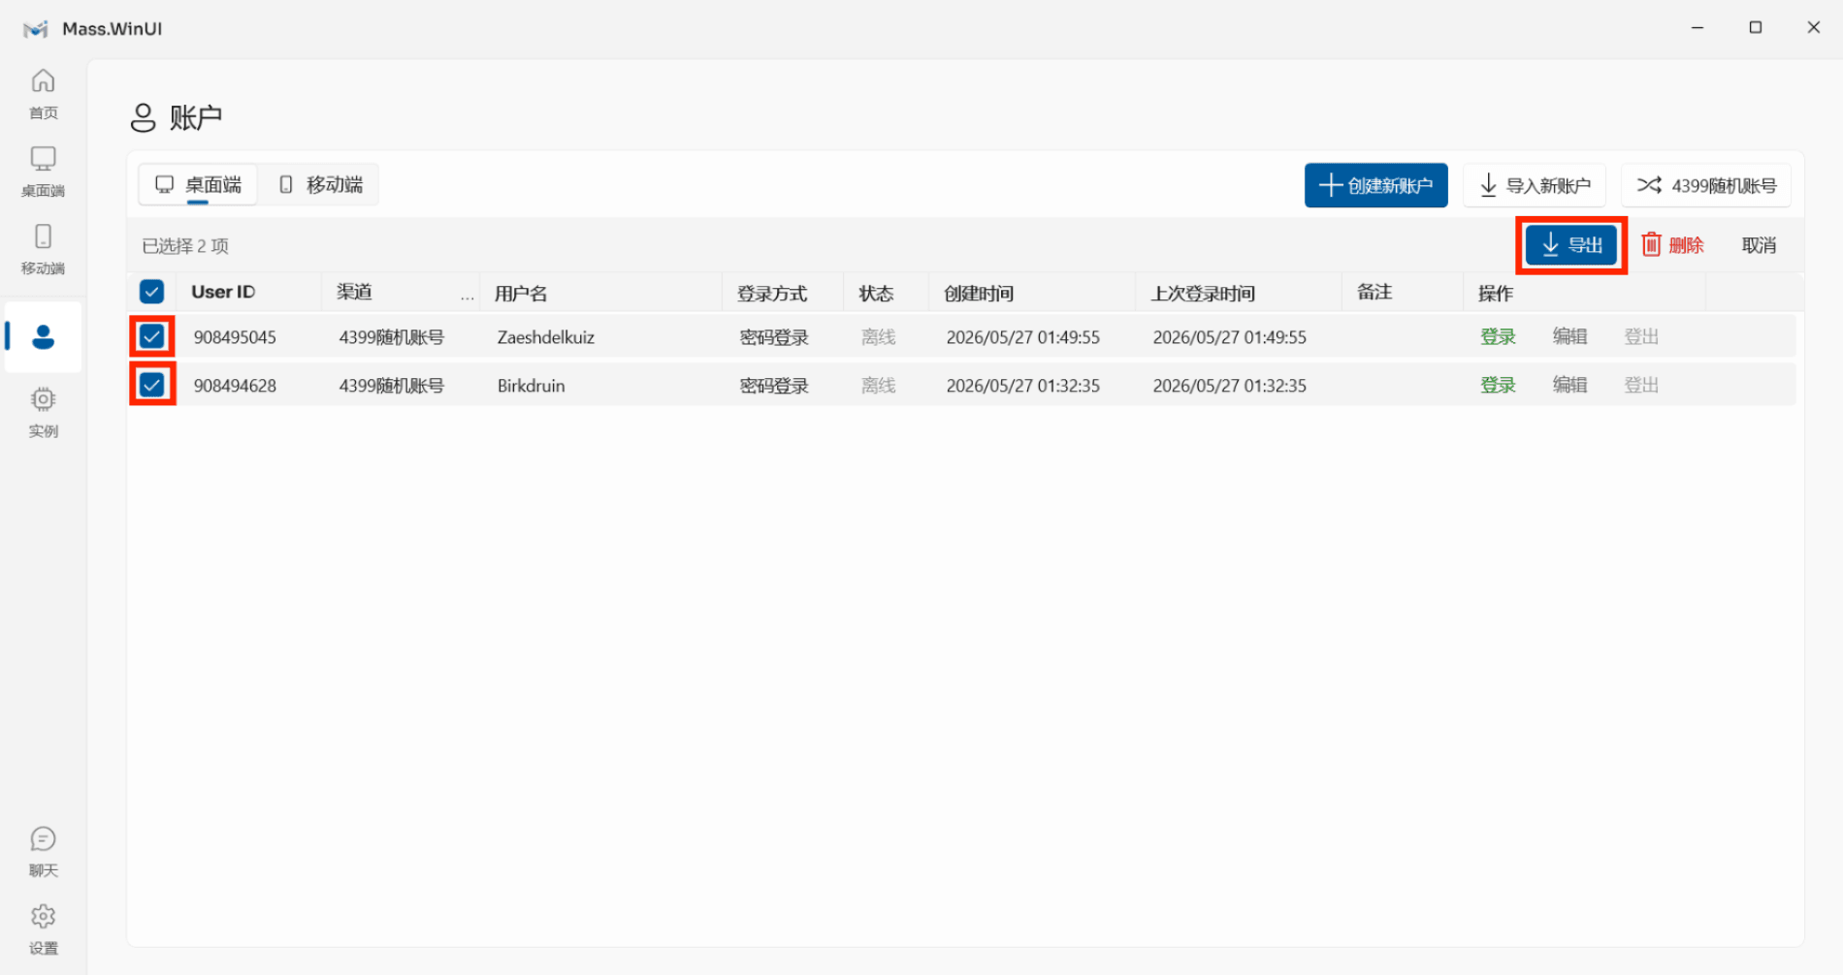The height and width of the screenshot is (975, 1843).
Task: Export selected accounts with 导出
Action: point(1571,245)
